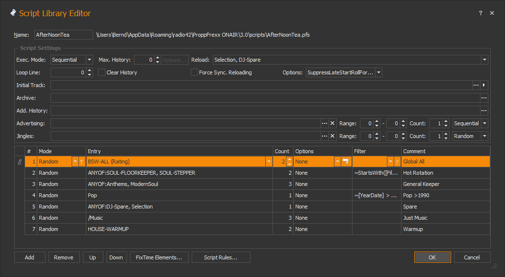Open Script Rules dialog

(x=221, y=257)
